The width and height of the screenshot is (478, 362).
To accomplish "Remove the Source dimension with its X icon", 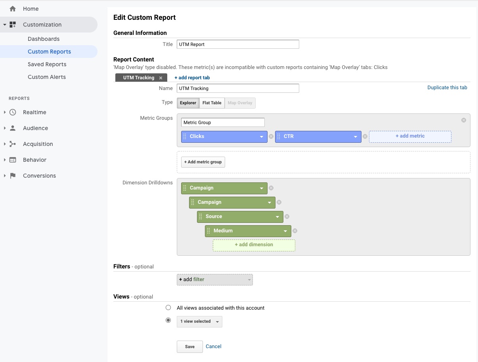I will tap(287, 216).
